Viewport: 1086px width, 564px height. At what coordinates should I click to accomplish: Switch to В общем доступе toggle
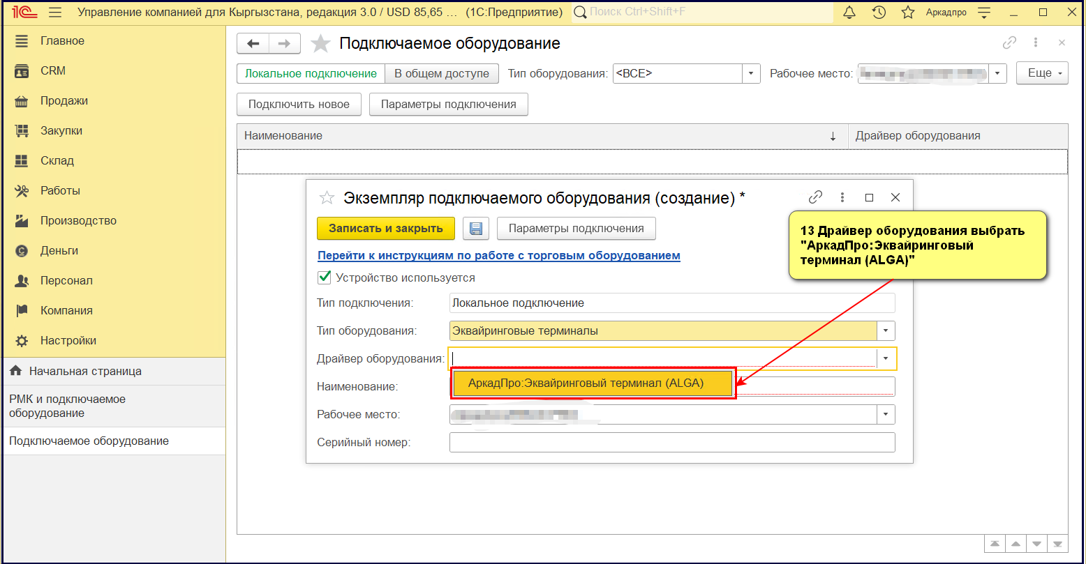click(x=442, y=73)
